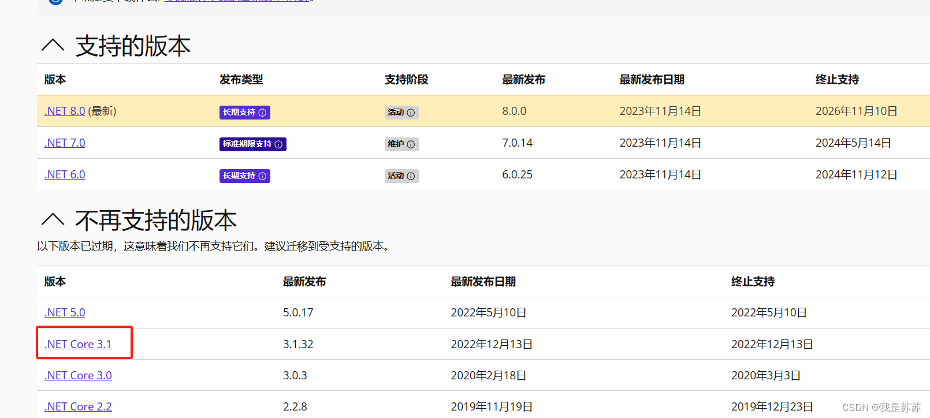The image size is (930, 418).
Task: Click 2023年11月14日 release date in .NET 6.0 row
Action: 661,174
